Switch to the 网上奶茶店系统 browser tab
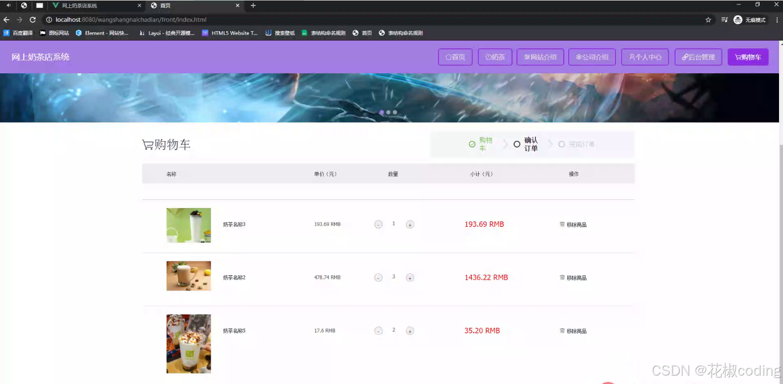 click(97, 5)
